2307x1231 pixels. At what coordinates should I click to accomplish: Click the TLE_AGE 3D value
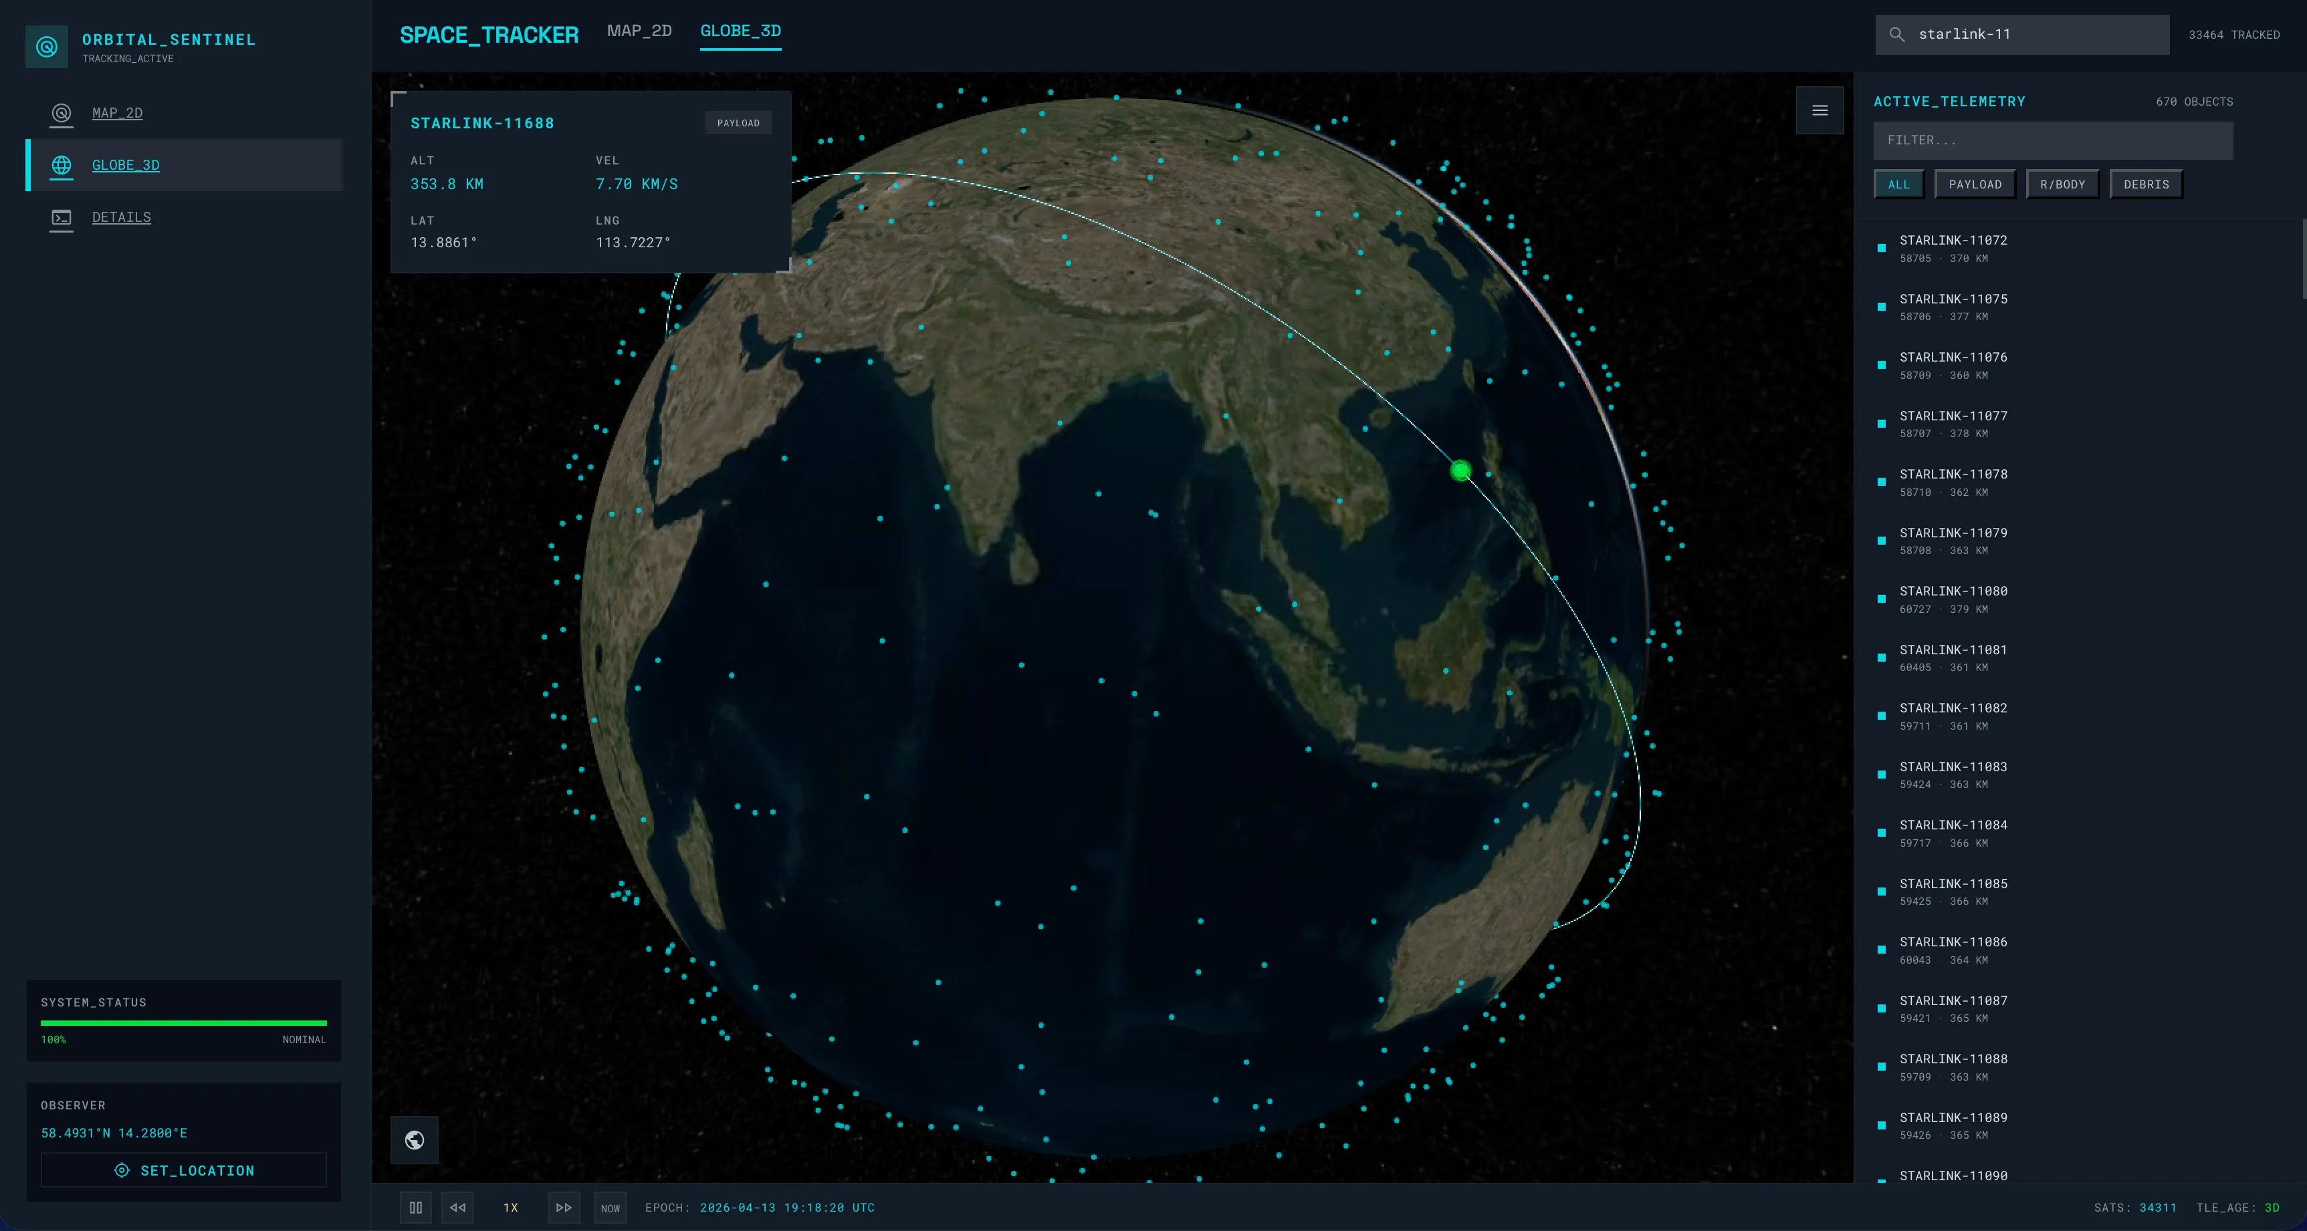(x=2272, y=1208)
